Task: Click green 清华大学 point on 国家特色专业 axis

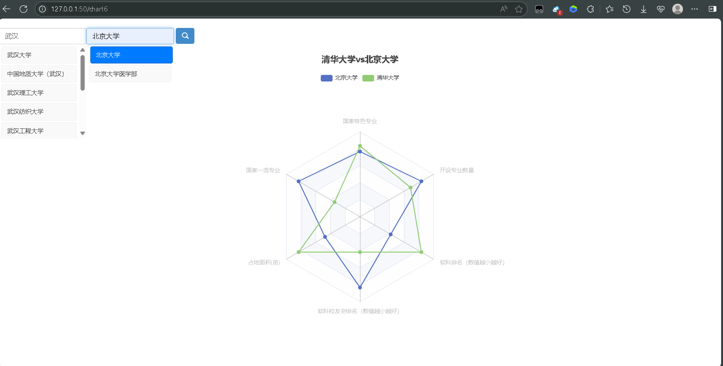Action: 360,146
